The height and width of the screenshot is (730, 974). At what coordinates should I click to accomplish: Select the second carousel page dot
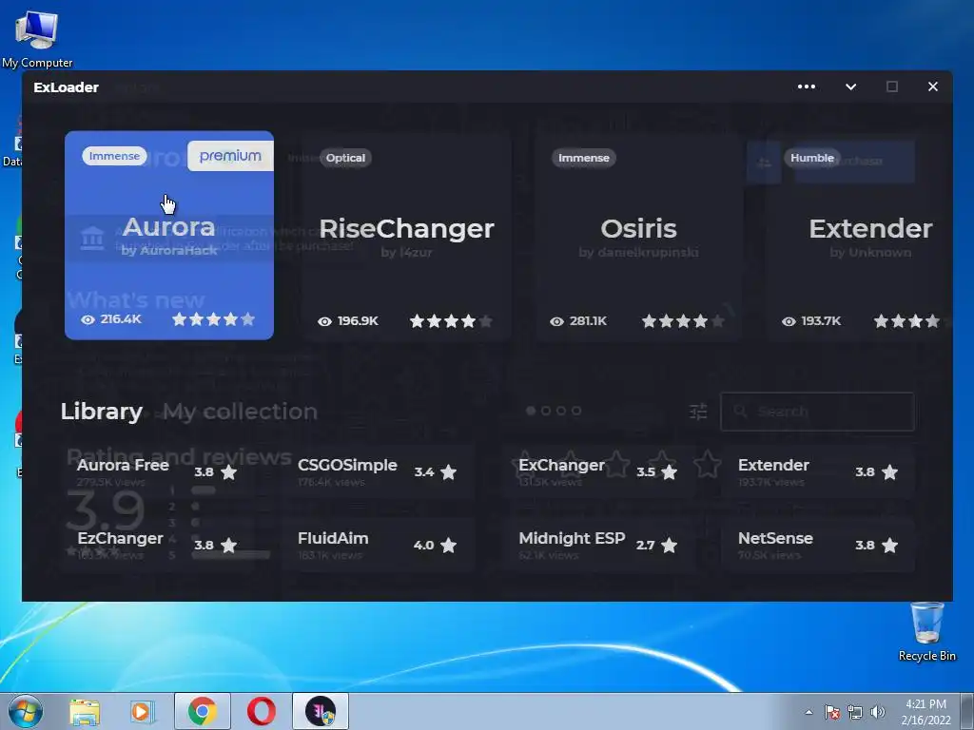(x=546, y=411)
